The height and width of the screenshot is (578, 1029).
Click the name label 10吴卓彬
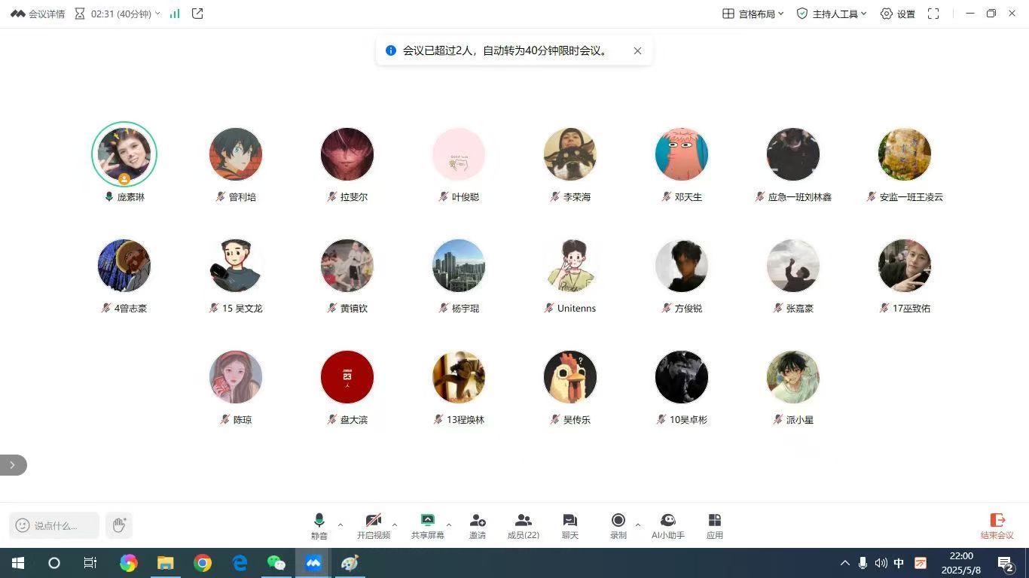pyautogui.click(x=689, y=420)
